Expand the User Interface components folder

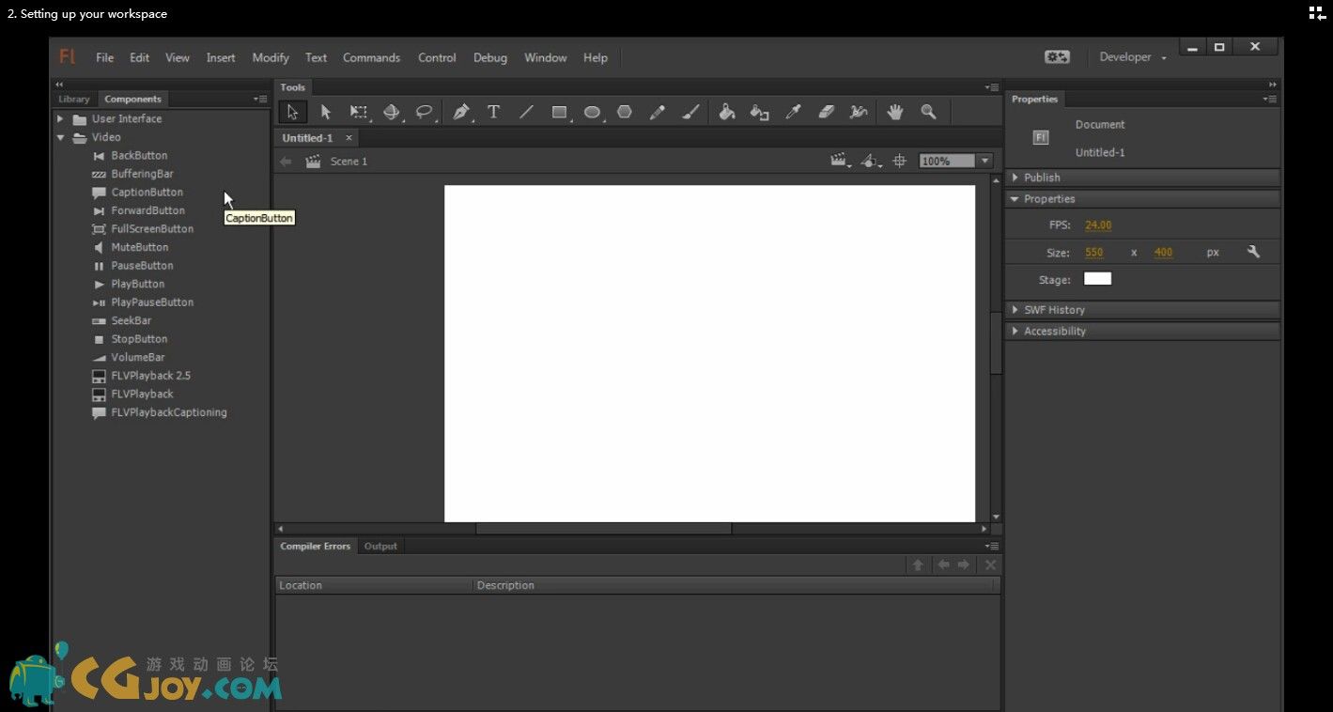pos(60,119)
